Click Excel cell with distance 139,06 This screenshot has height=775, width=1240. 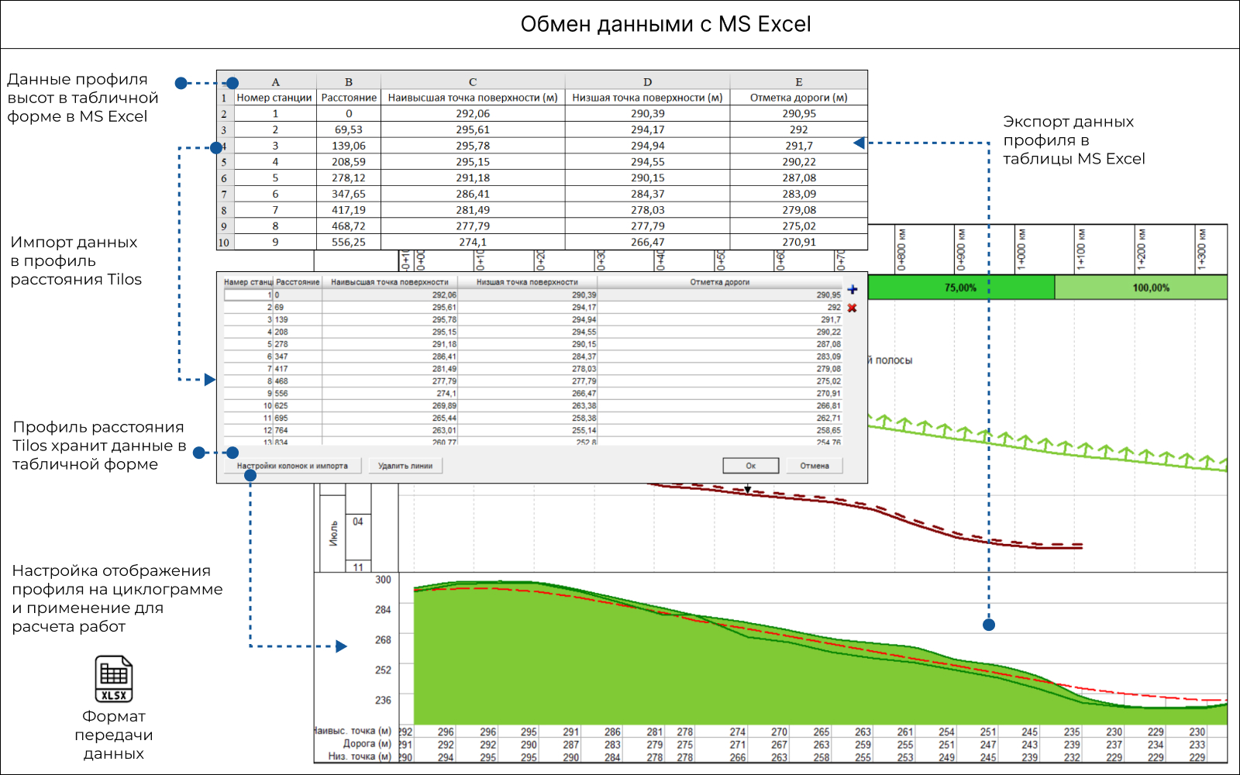click(x=349, y=146)
